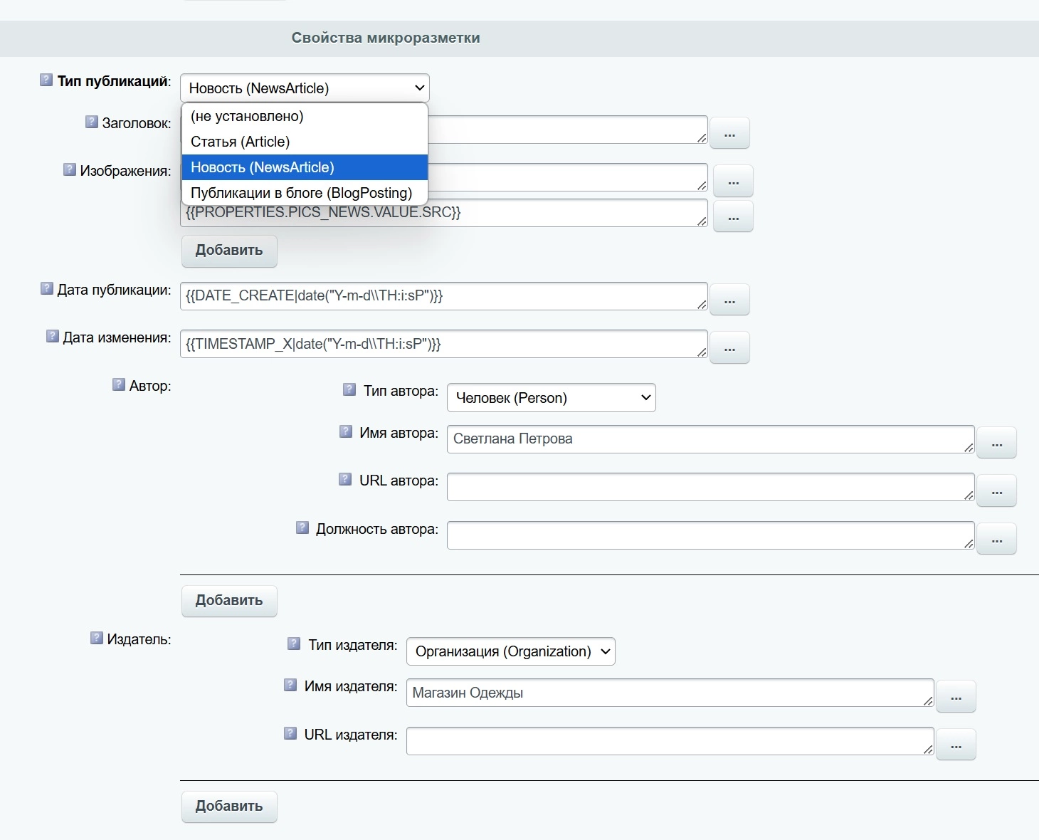Click the Имя издателя text field
This screenshot has height=840, width=1039.
(668, 693)
